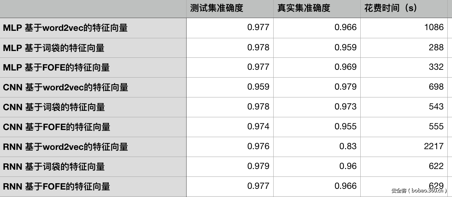Click the RNN 基于word2vec的特征向量 row label

click(66, 147)
